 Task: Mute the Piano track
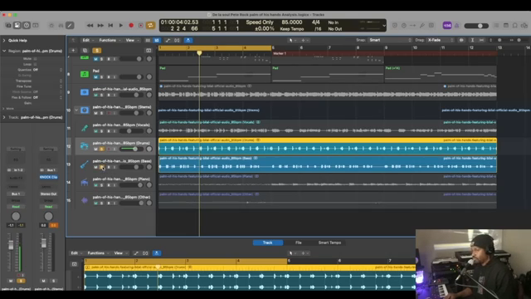[96, 185]
